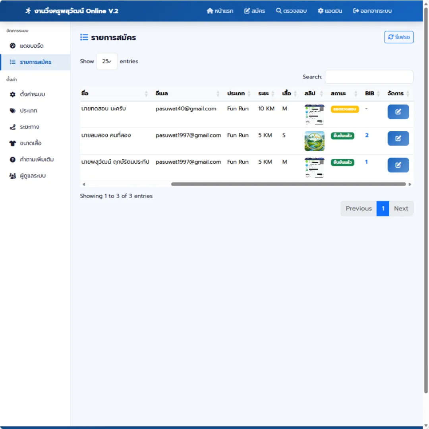The width and height of the screenshot is (429, 429).
Task: Open the Show 25 entries dropdown
Action: 107,61
